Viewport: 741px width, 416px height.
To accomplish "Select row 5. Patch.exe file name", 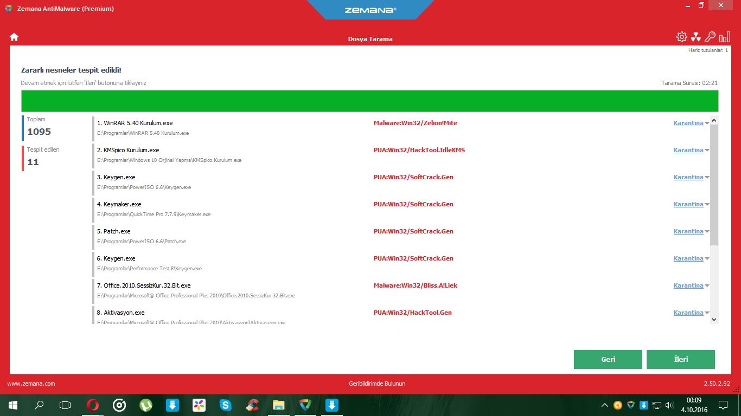I will [114, 231].
